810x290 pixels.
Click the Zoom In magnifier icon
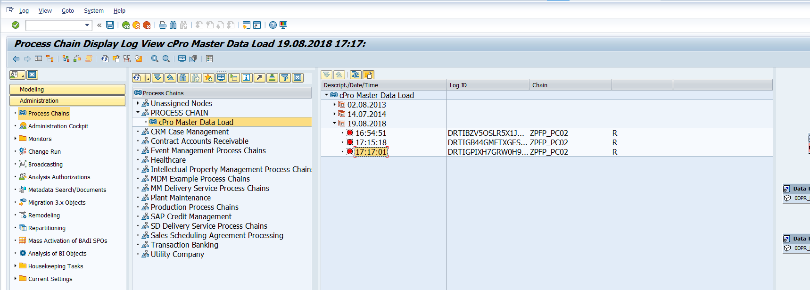[155, 59]
